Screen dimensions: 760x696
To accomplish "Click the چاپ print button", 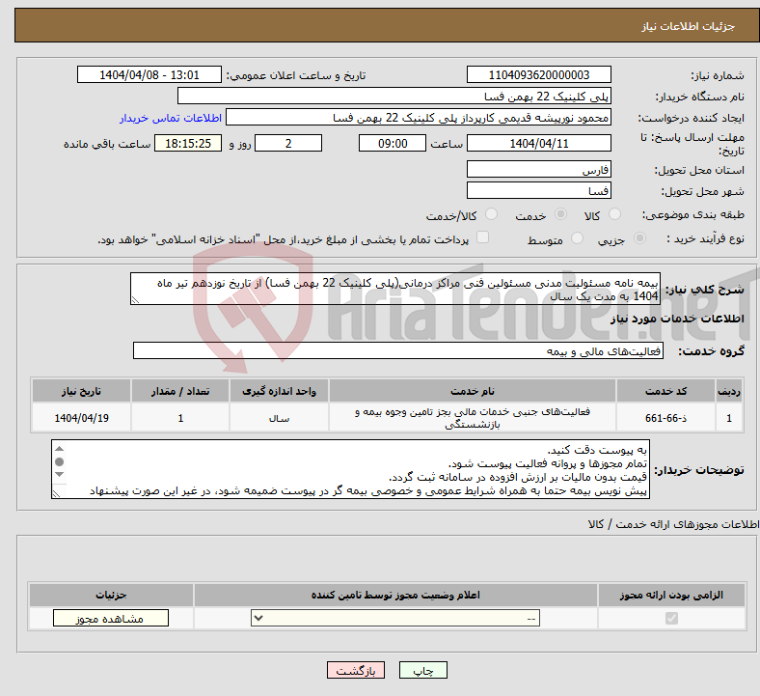I will coord(422,670).
